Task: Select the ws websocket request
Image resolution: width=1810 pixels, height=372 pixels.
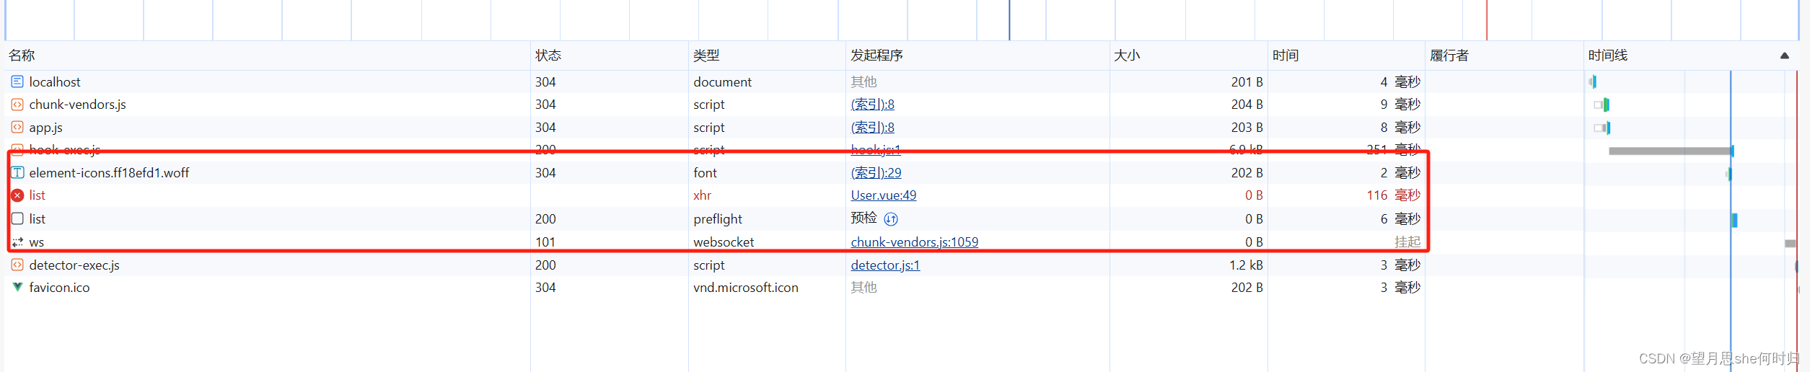Action: coord(36,242)
